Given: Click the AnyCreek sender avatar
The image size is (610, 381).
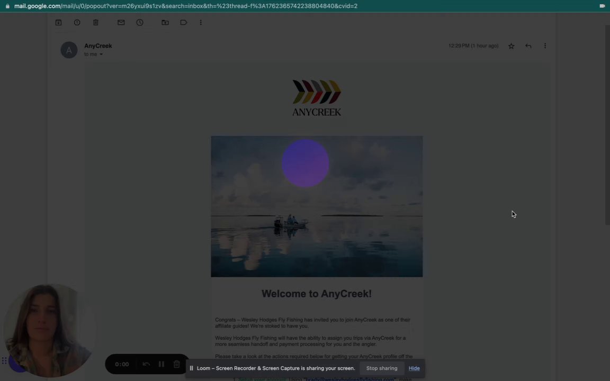Looking at the screenshot, I should (69, 50).
